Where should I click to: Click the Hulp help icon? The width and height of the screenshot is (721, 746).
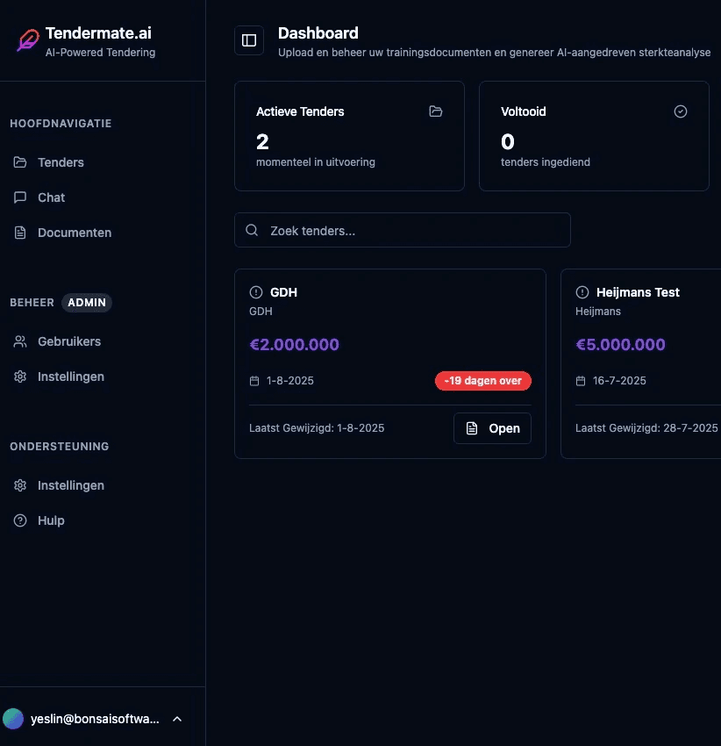pyautogui.click(x=19, y=520)
